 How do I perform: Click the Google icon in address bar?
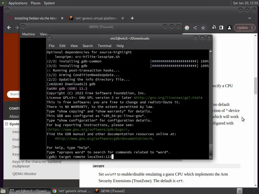pos(187,28)
